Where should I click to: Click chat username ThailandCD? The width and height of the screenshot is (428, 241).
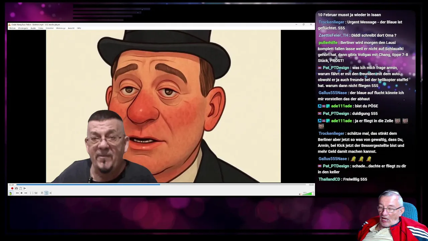(329, 179)
